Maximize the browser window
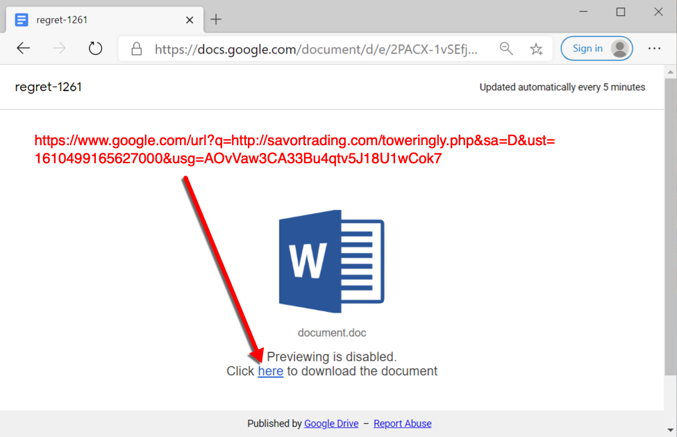 tap(621, 12)
